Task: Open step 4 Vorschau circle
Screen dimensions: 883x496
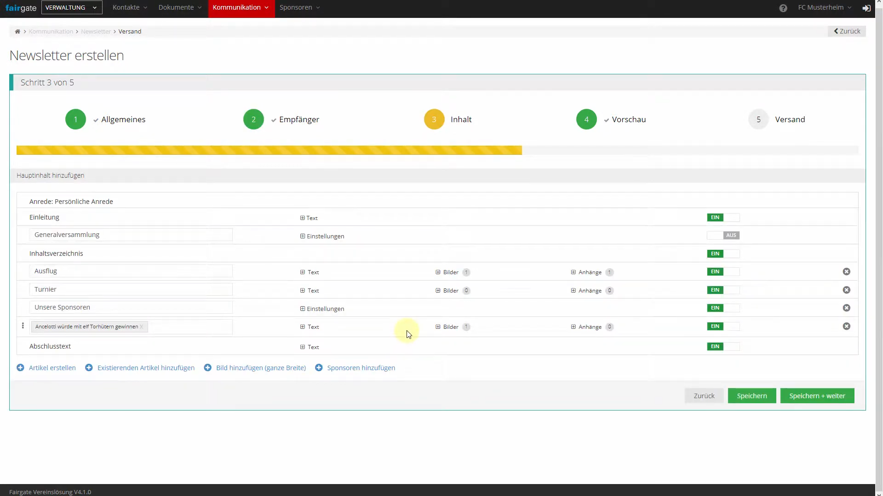Action: point(586,119)
